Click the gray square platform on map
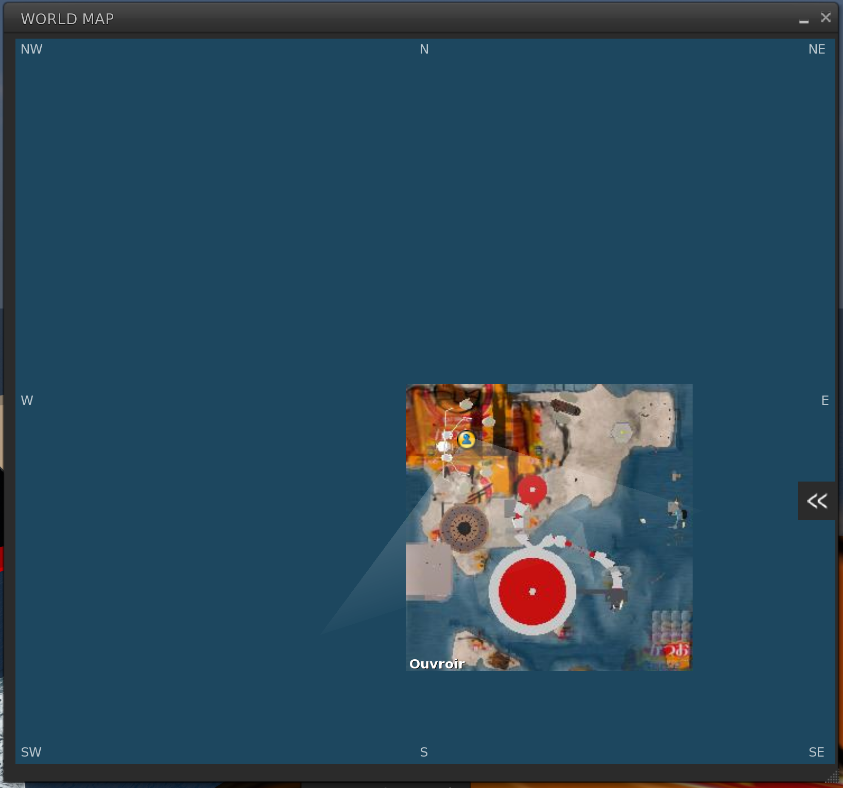 pyautogui.click(x=428, y=571)
